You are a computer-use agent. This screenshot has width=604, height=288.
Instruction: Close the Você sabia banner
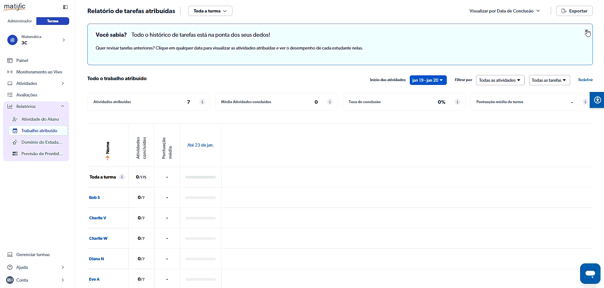click(x=586, y=31)
